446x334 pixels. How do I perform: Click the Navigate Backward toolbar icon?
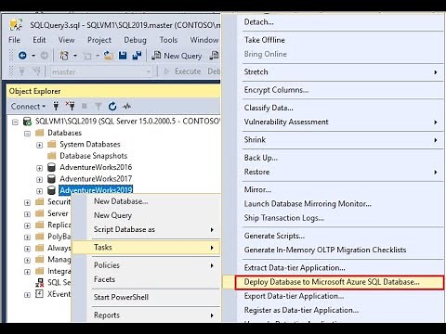pyautogui.click(x=22, y=56)
